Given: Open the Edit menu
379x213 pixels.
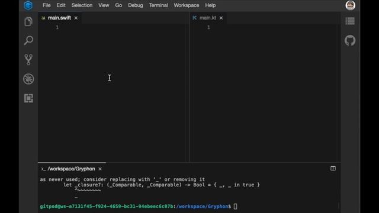Looking at the screenshot, I should tap(61, 5).
